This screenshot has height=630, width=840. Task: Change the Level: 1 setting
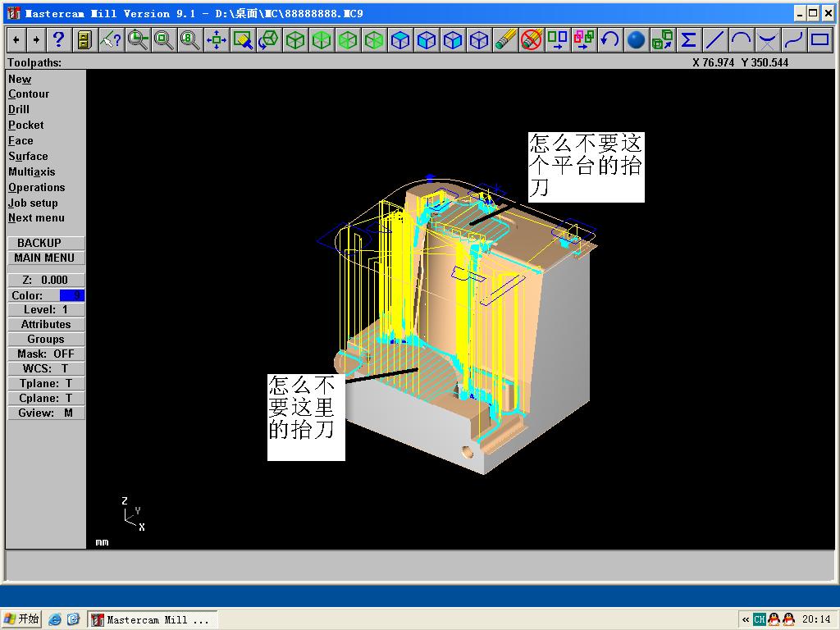(x=46, y=309)
